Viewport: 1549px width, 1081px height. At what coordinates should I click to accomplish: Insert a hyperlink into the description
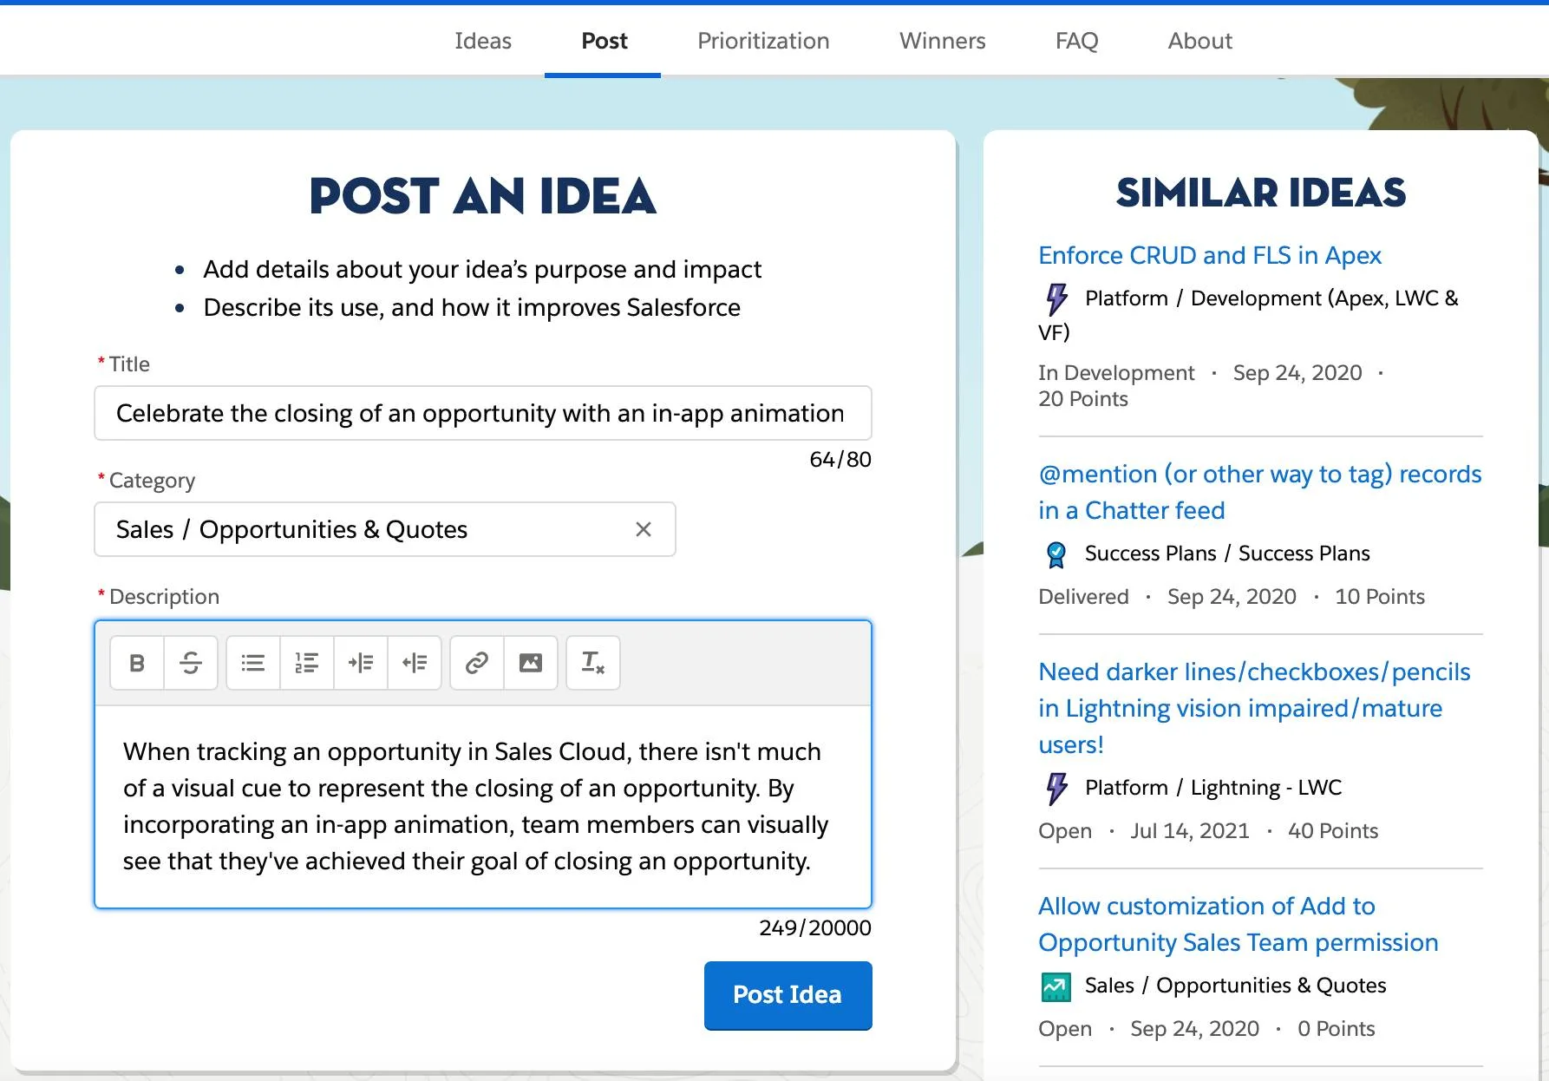click(476, 663)
